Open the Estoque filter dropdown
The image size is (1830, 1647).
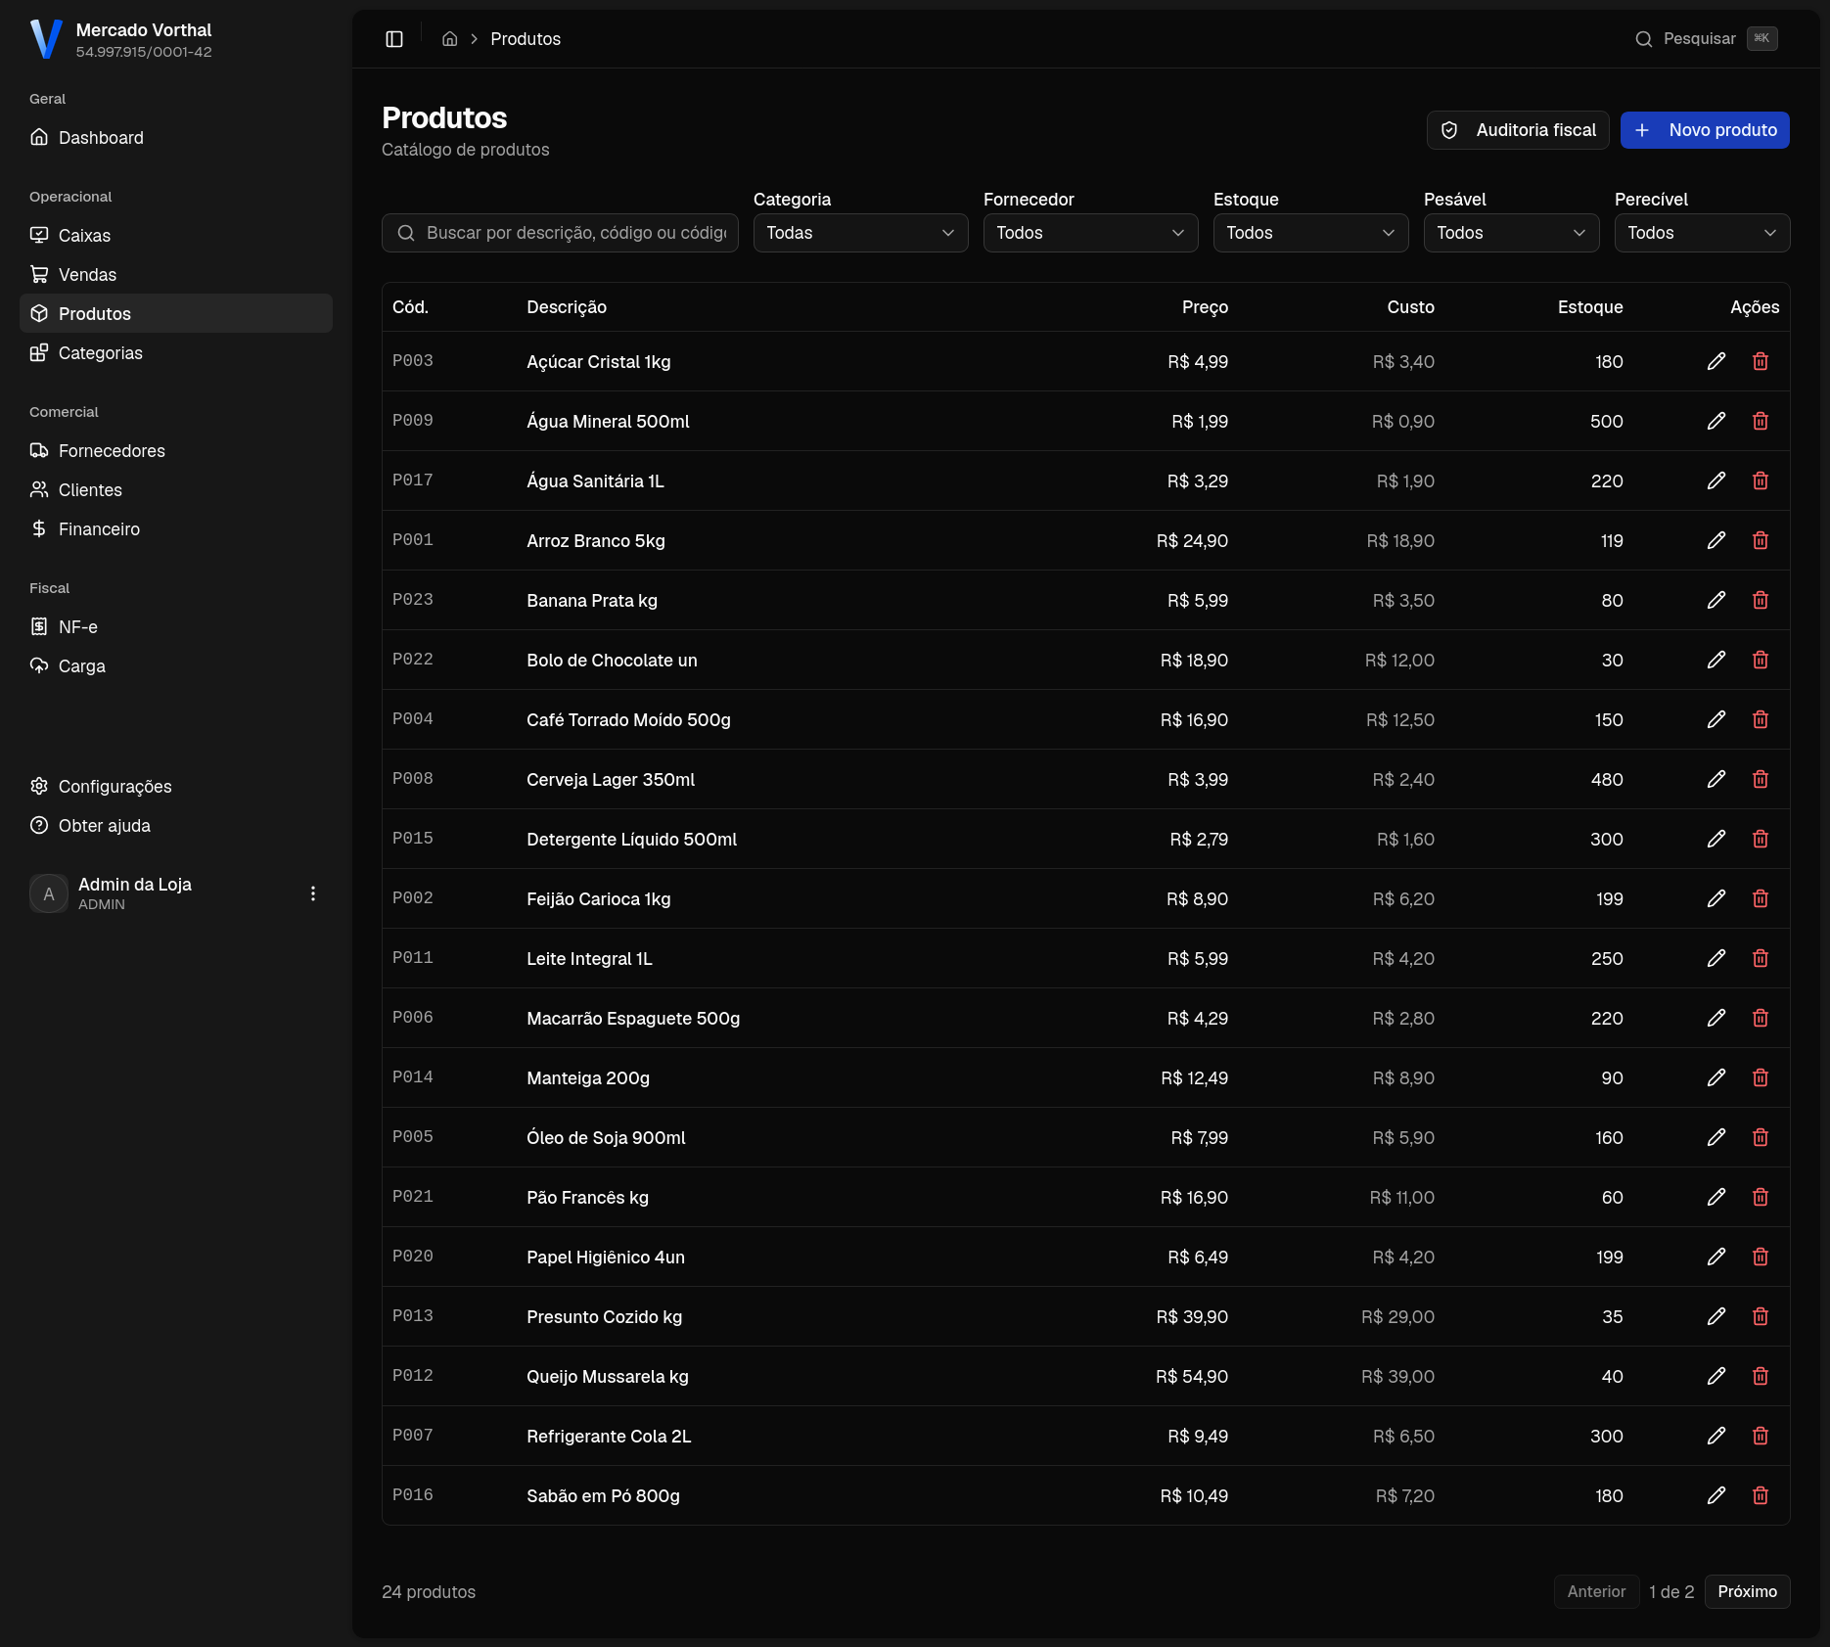(1311, 233)
